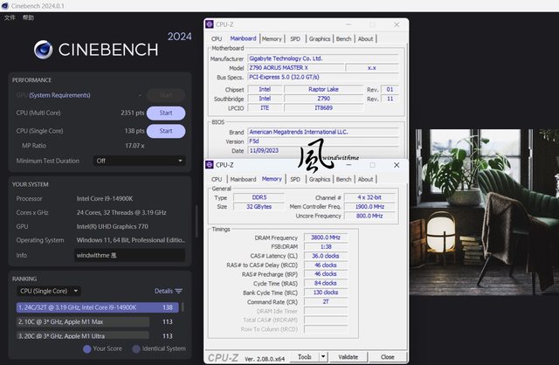Open the 帮助 menu
This screenshot has width=559, height=365.
pyautogui.click(x=29, y=17)
